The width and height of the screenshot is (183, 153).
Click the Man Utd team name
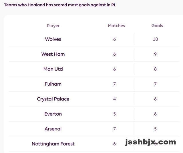pyautogui.click(x=53, y=69)
